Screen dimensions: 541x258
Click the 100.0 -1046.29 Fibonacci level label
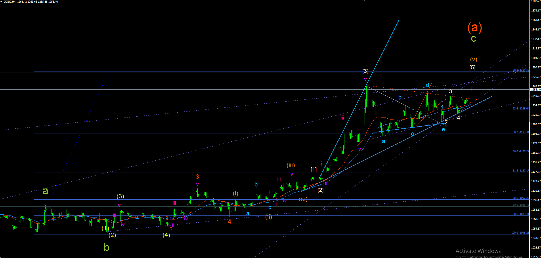click(520, 233)
